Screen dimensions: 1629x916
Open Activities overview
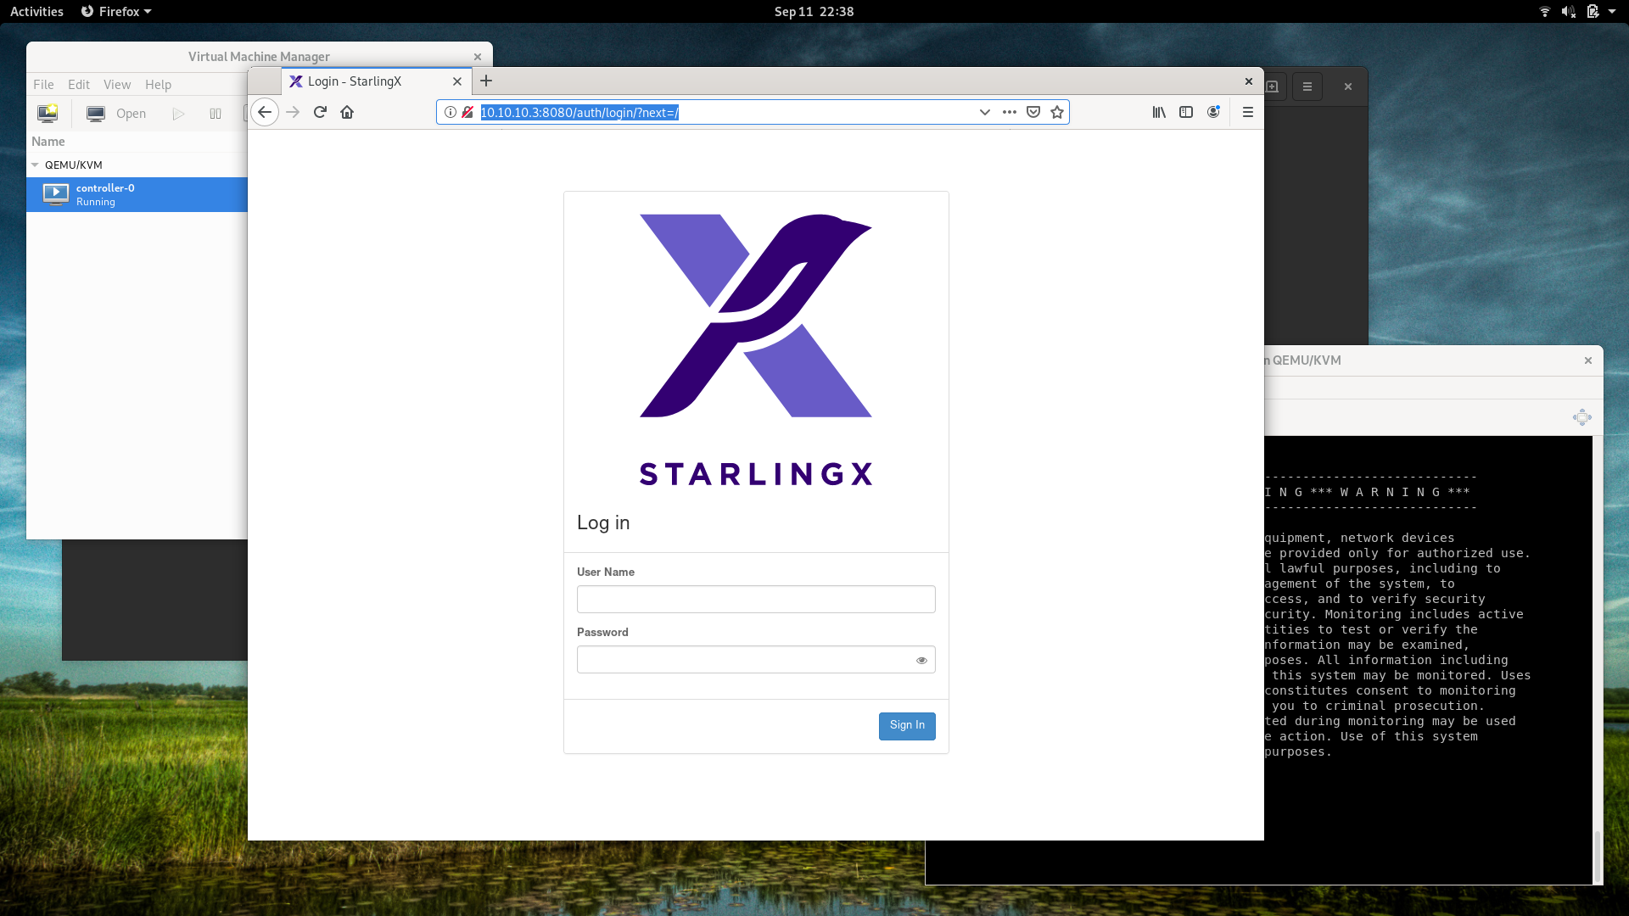[x=36, y=11]
